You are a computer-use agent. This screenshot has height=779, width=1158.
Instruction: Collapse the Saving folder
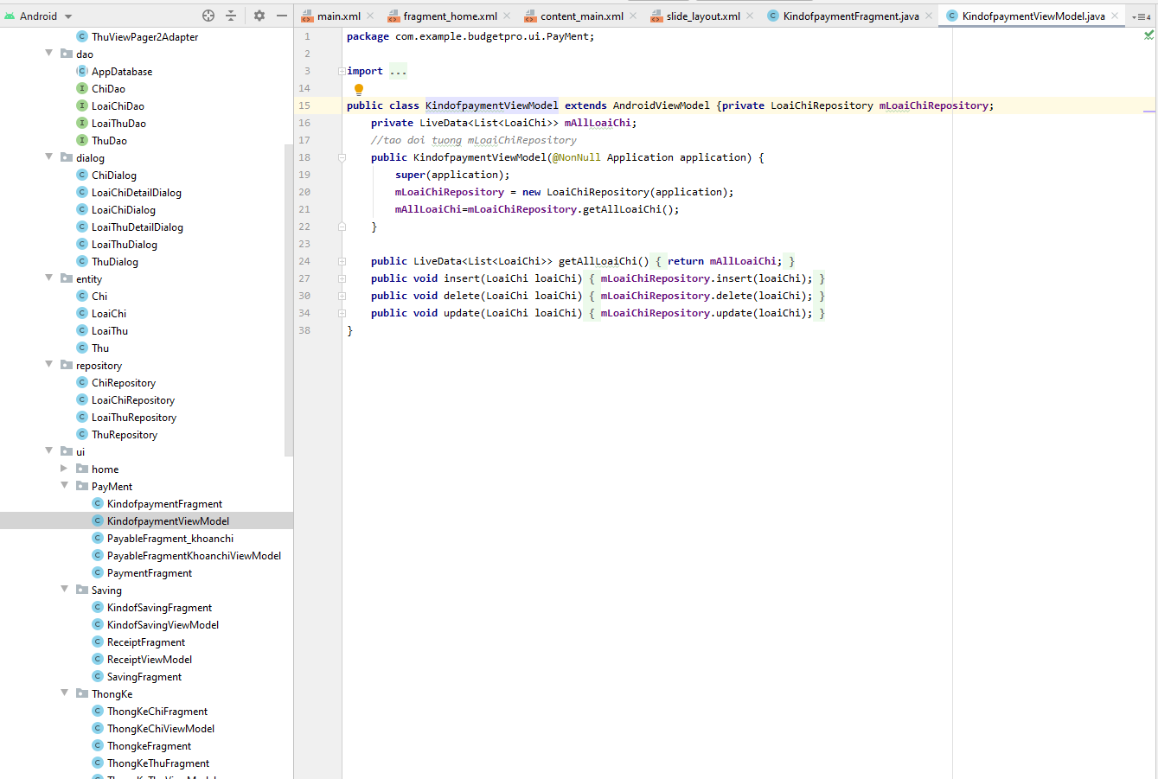[x=65, y=590]
